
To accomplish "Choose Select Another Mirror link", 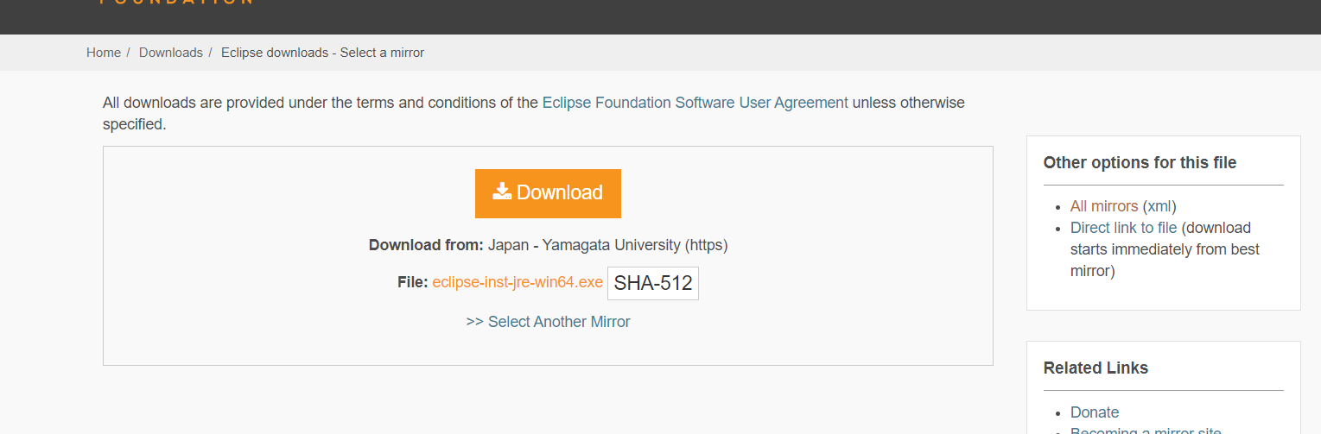I will pyautogui.click(x=548, y=322).
